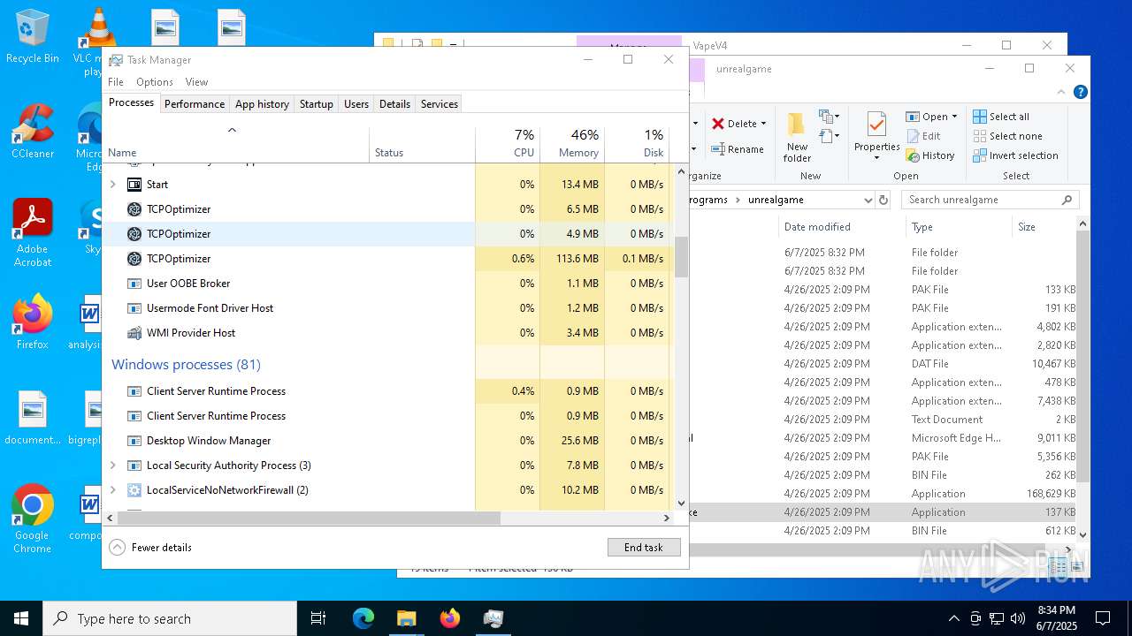Switch to the Performance tab
This screenshot has width=1132, height=636.
point(195,104)
